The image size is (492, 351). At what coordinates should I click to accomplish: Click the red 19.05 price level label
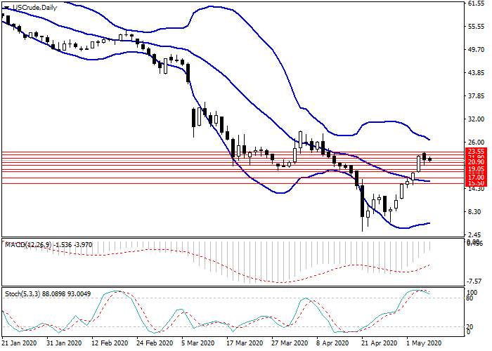(476, 170)
